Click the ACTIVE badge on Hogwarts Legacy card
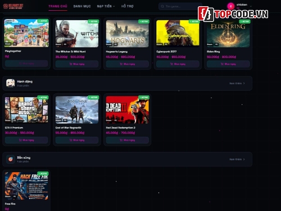Image resolution: width=281 pixels, height=211 pixels. pyautogui.click(x=144, y=21)
